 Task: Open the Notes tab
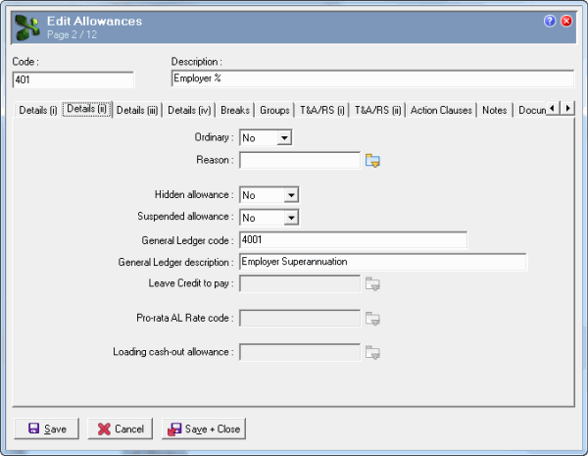(x=494, y=111)
